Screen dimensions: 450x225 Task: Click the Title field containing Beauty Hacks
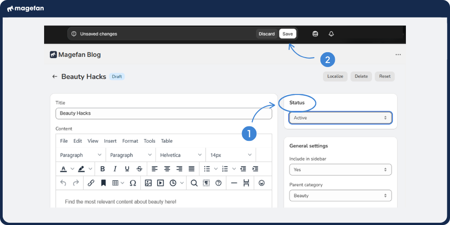pos(164,113)
